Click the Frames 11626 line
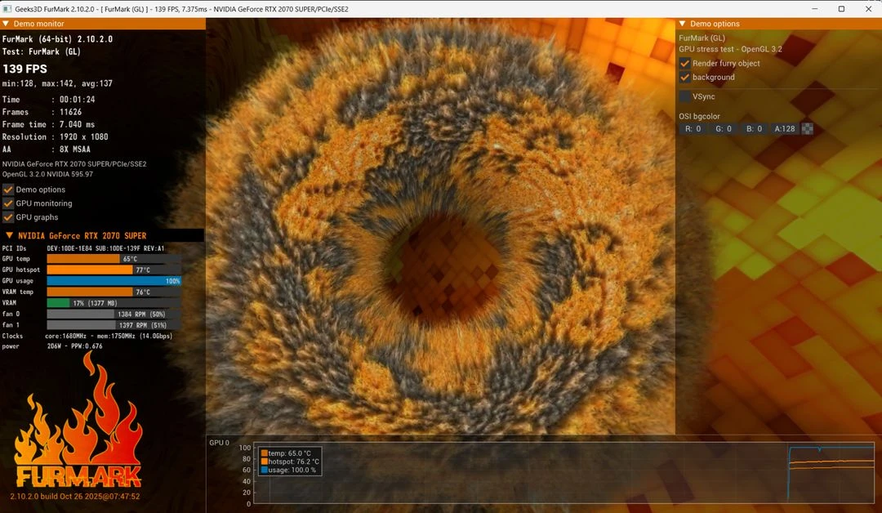 (x=42, y=112)
